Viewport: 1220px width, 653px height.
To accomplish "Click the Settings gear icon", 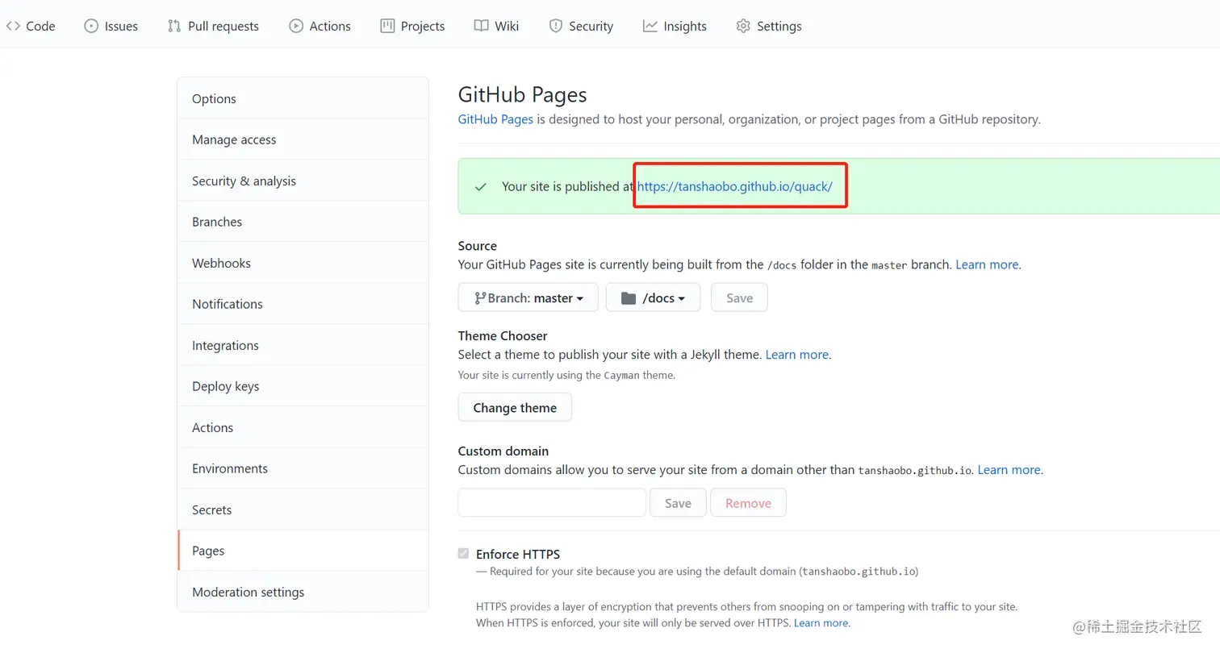I will [x=743, y=26].
